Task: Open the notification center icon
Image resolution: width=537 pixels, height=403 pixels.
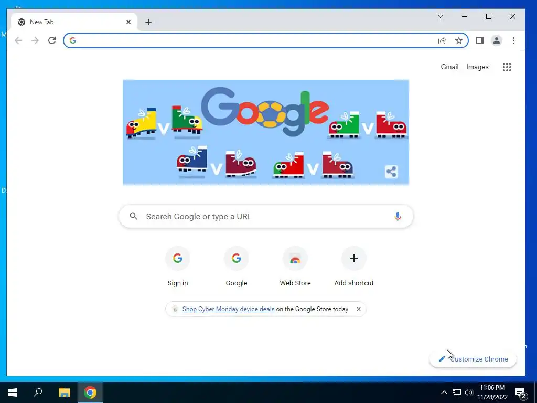Action: (521, 393)
